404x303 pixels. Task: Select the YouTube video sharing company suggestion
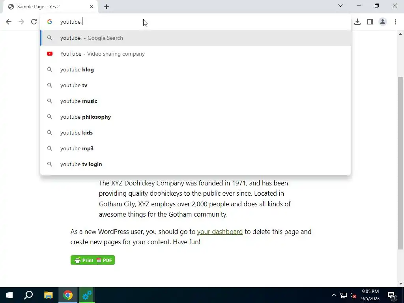196,54
